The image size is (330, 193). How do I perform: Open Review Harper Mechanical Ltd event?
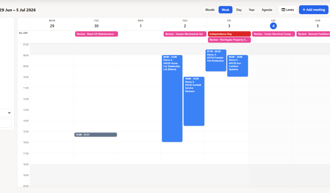(x=185, y=34)
